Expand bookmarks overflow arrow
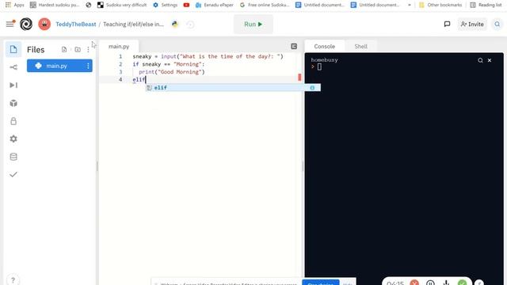Image resolution: width=507 pixels, height=285 pixels. coord(410,5)
